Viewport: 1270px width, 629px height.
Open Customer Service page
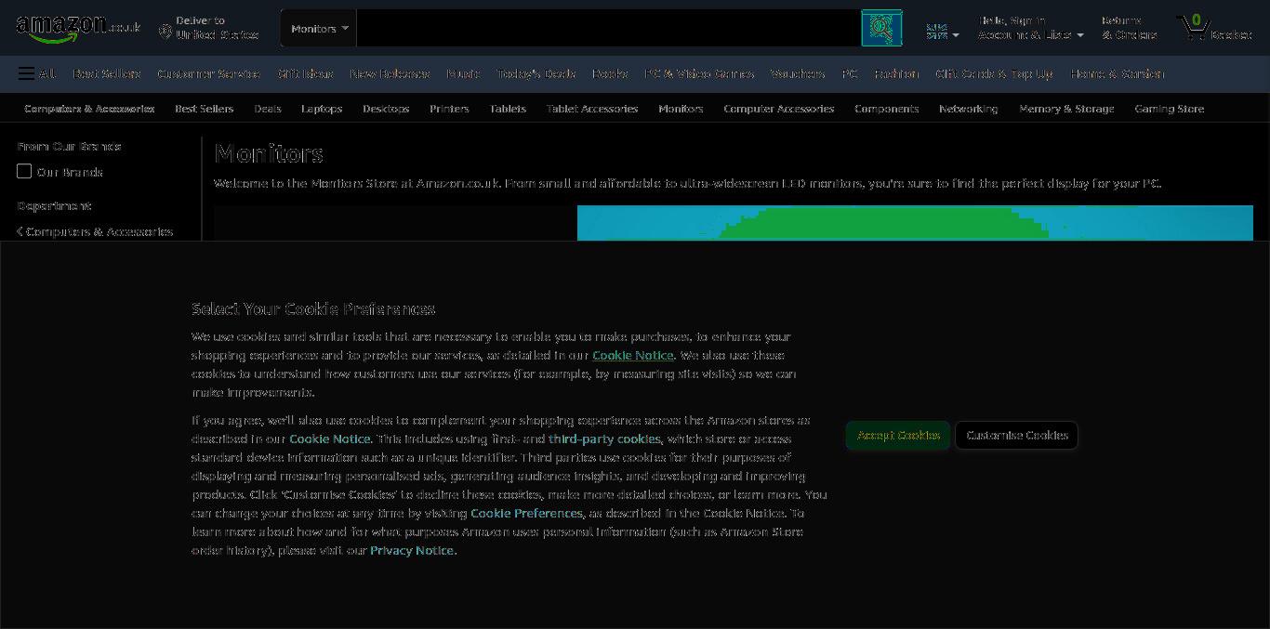click(208, 73)
